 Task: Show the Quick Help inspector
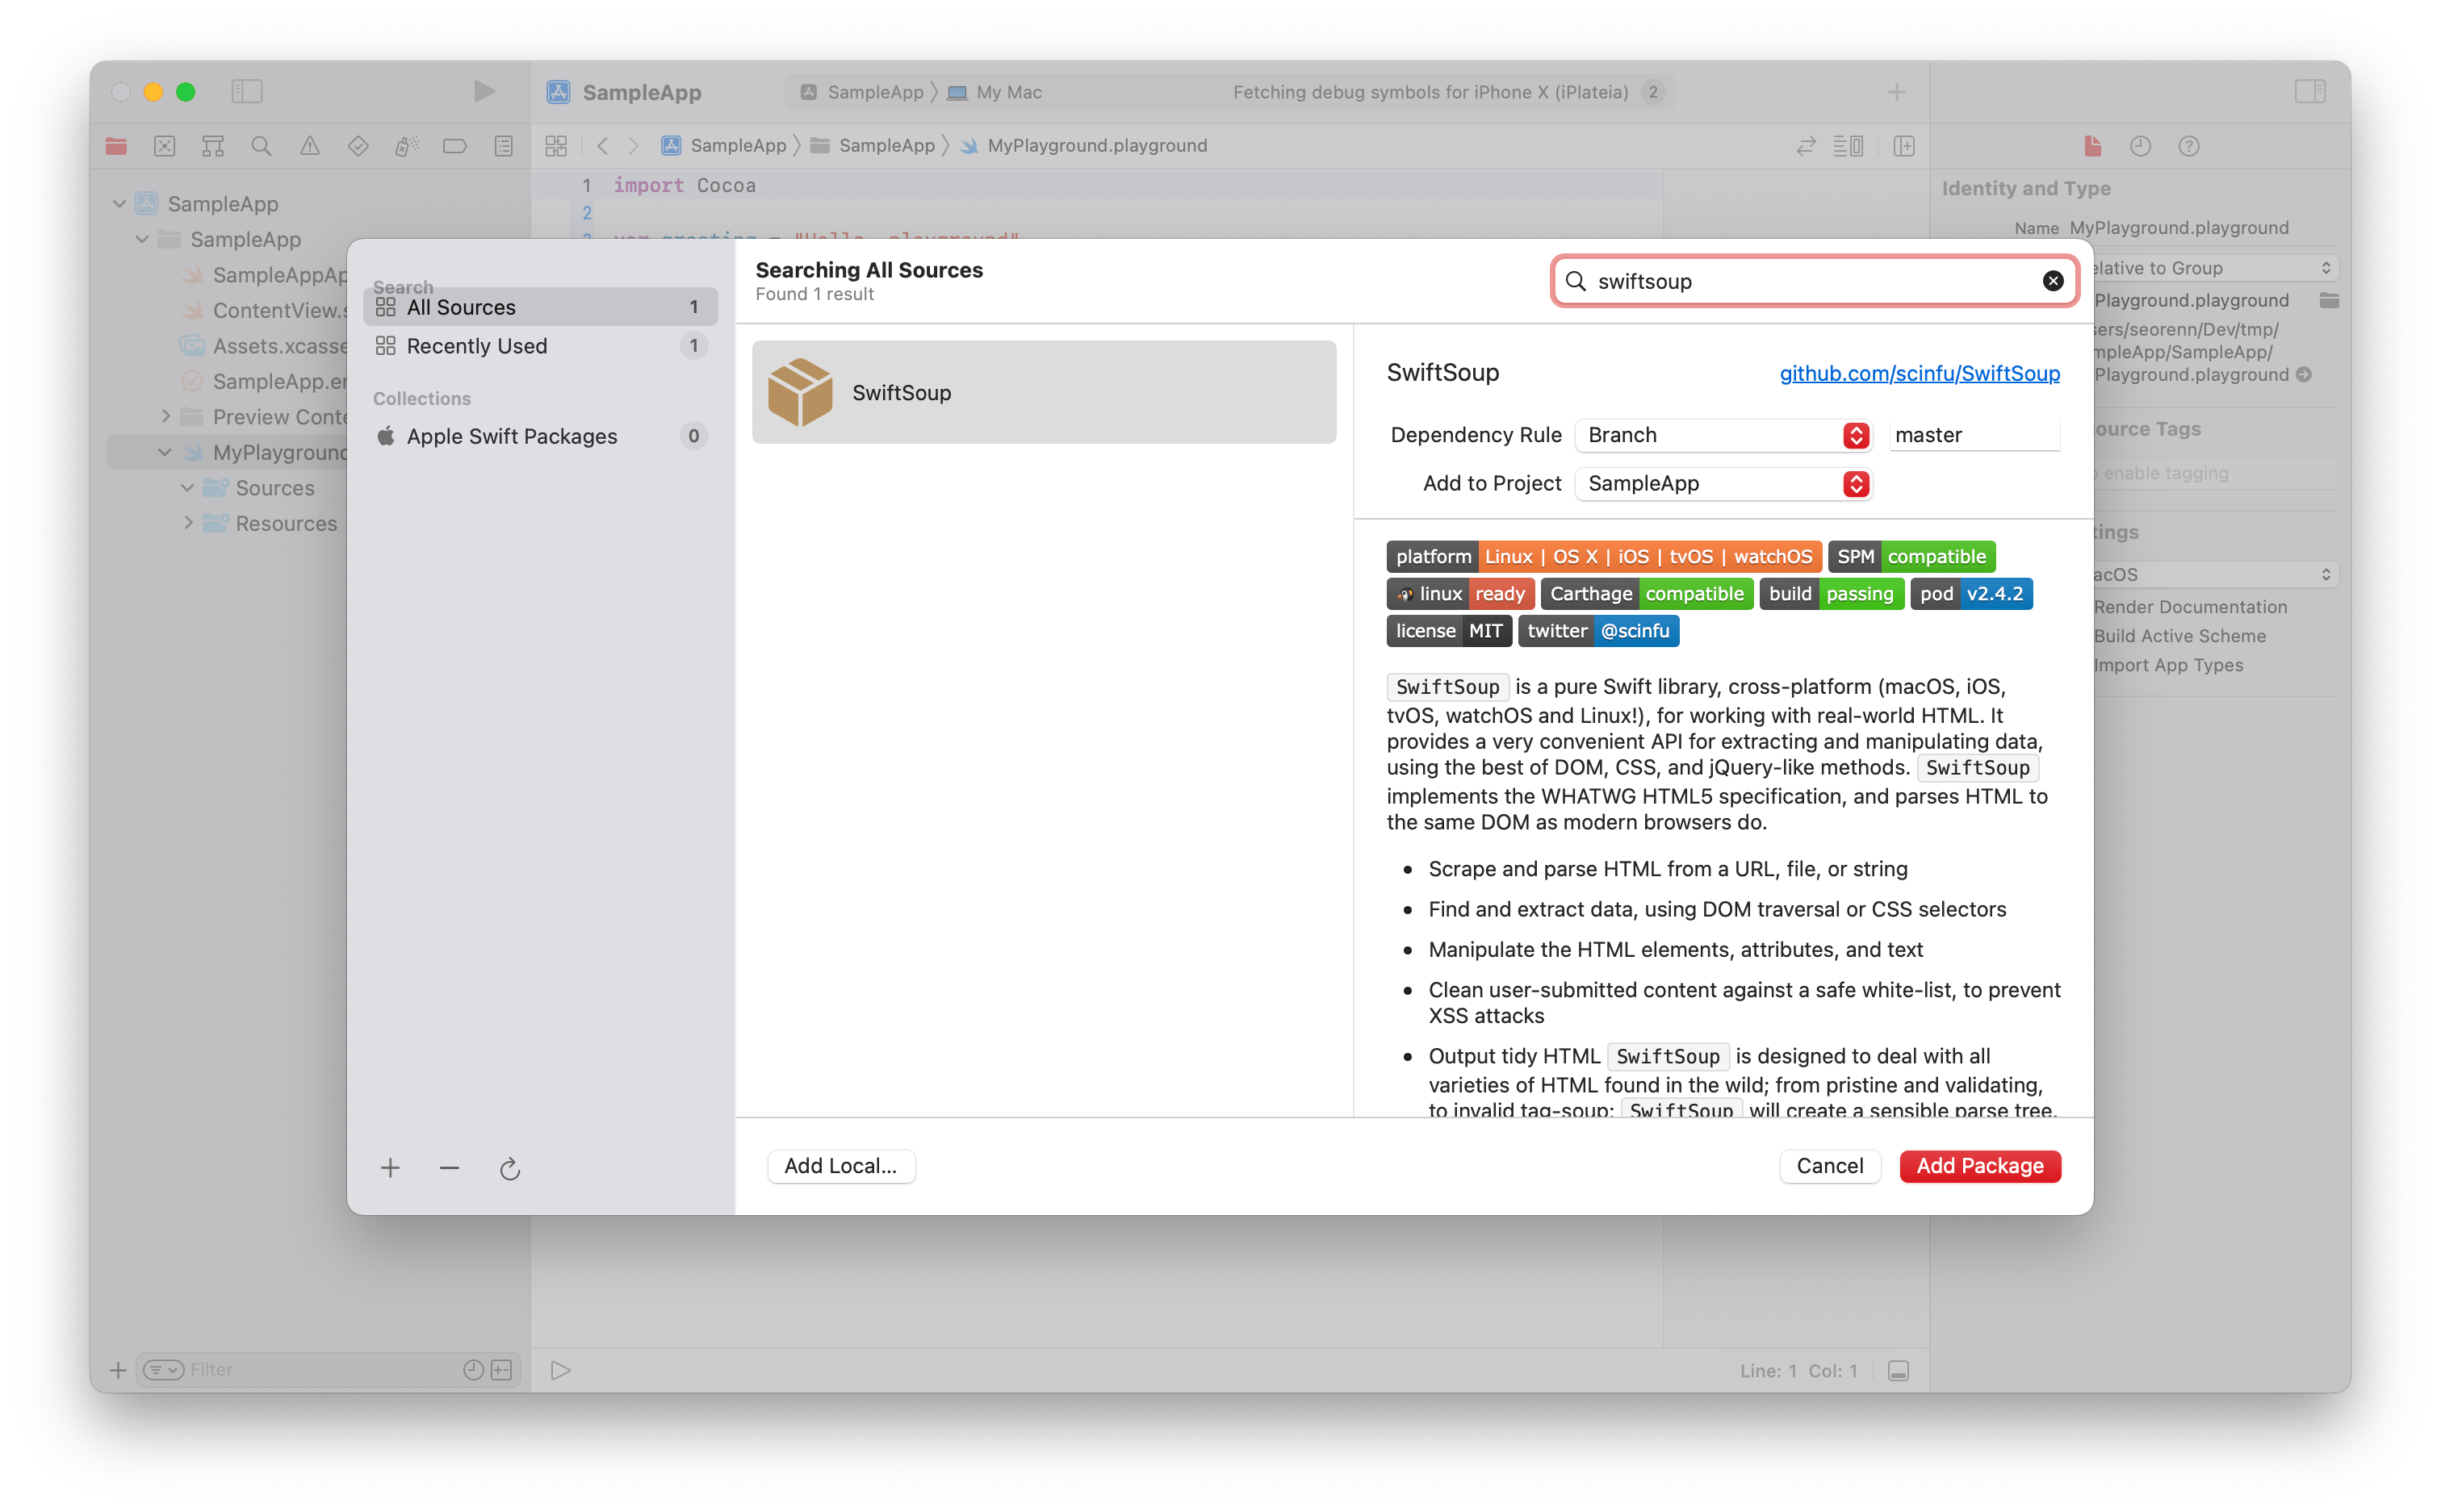pyautogui.click(x=2189, y=146)
